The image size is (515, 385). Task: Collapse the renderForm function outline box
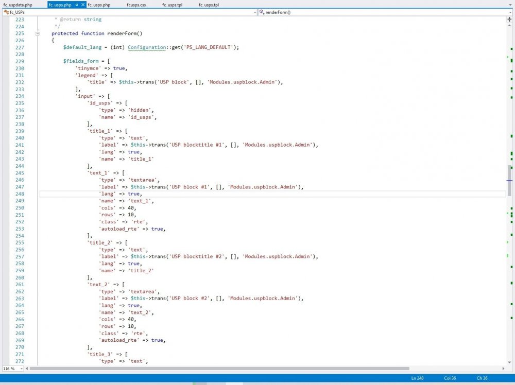pyautogui.click(x=37, y=33)
